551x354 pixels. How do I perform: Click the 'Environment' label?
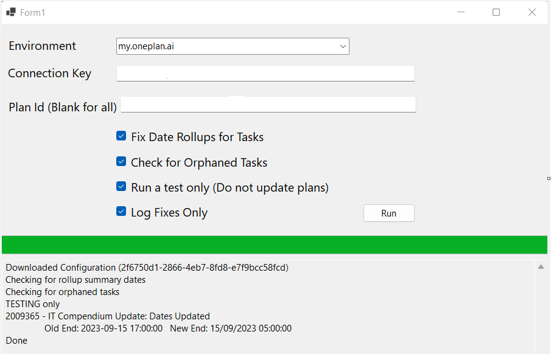point(43,46)
